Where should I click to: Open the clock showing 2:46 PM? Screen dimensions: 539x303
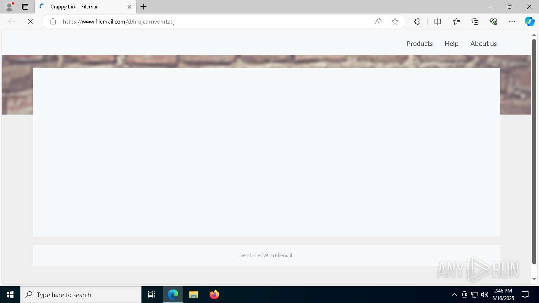[503, 295]
